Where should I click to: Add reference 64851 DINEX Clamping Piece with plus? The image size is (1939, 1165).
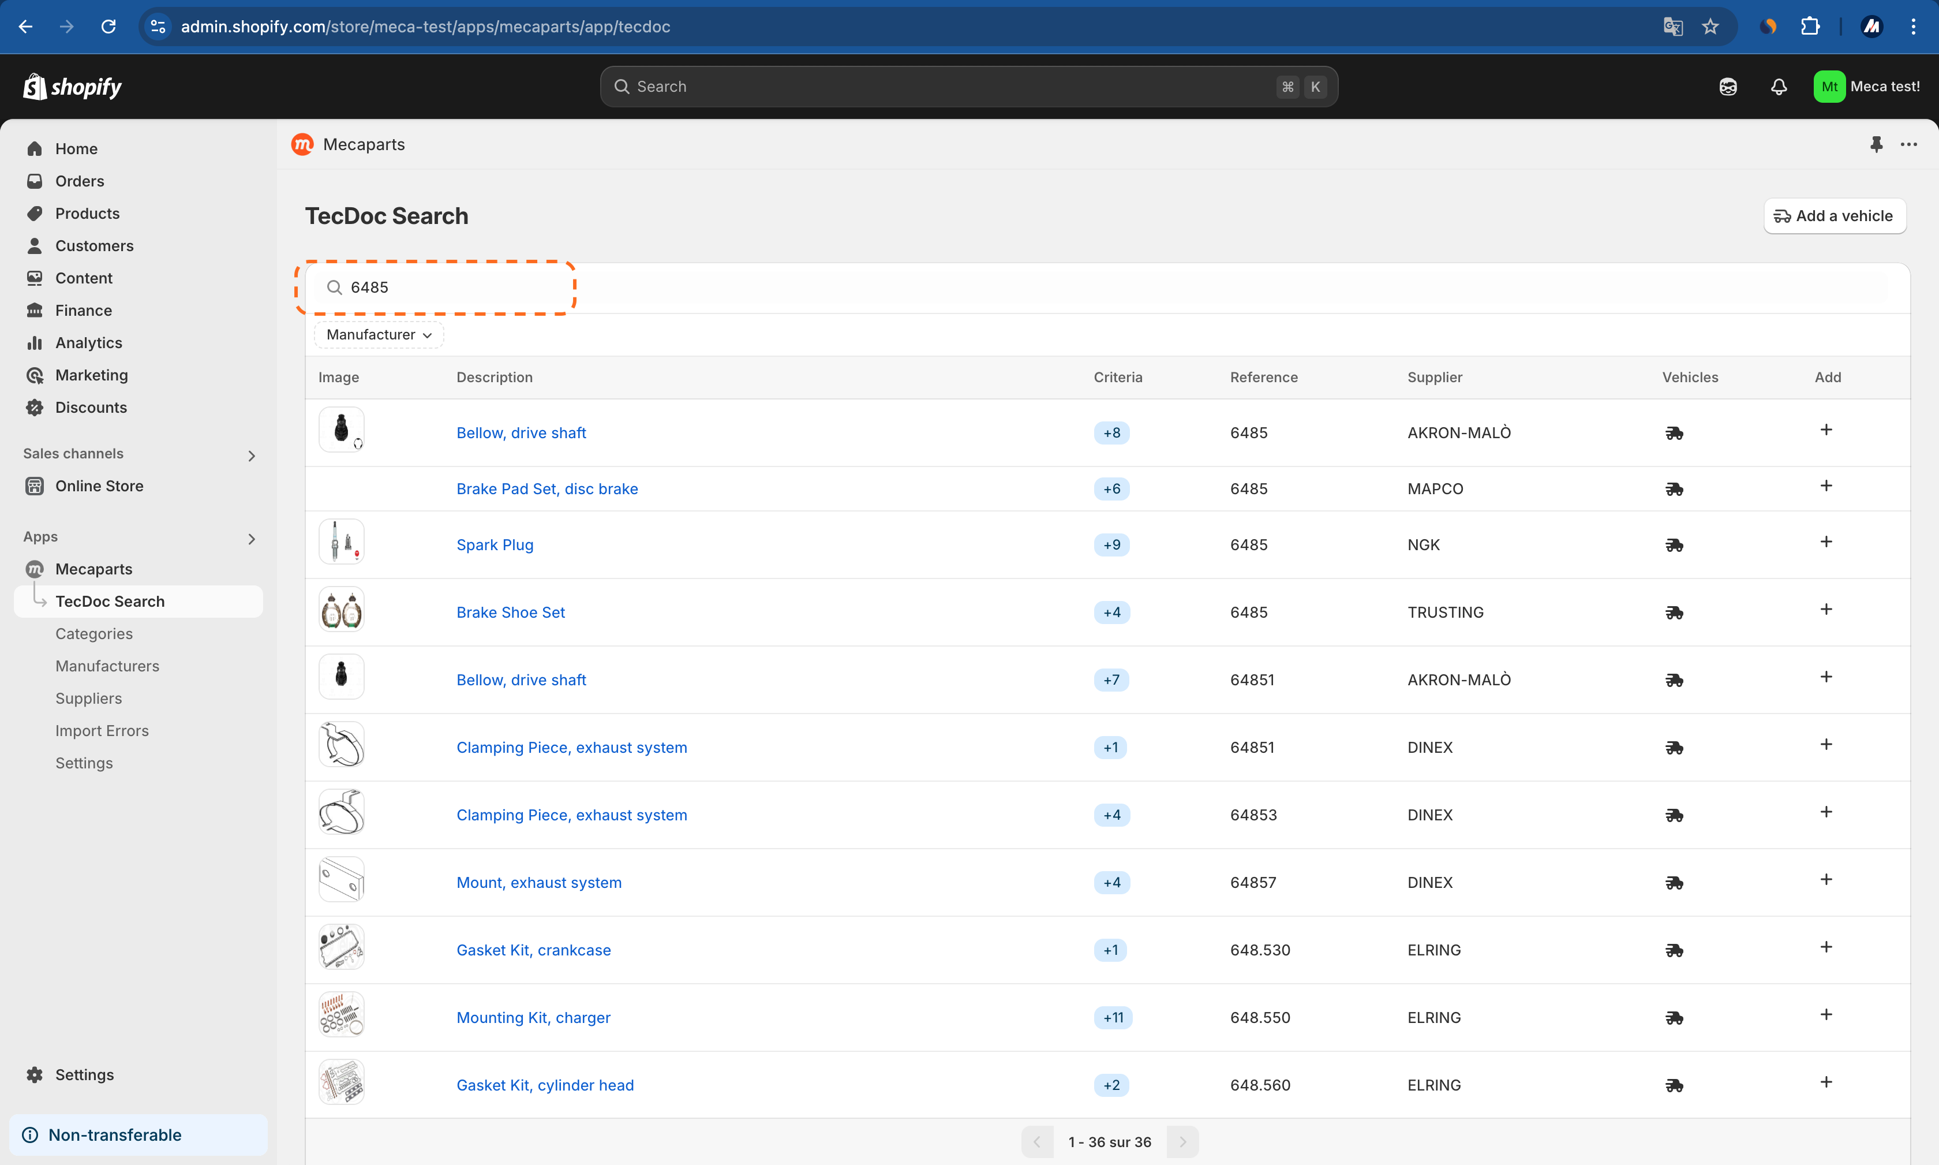[x=1826, y=744]
